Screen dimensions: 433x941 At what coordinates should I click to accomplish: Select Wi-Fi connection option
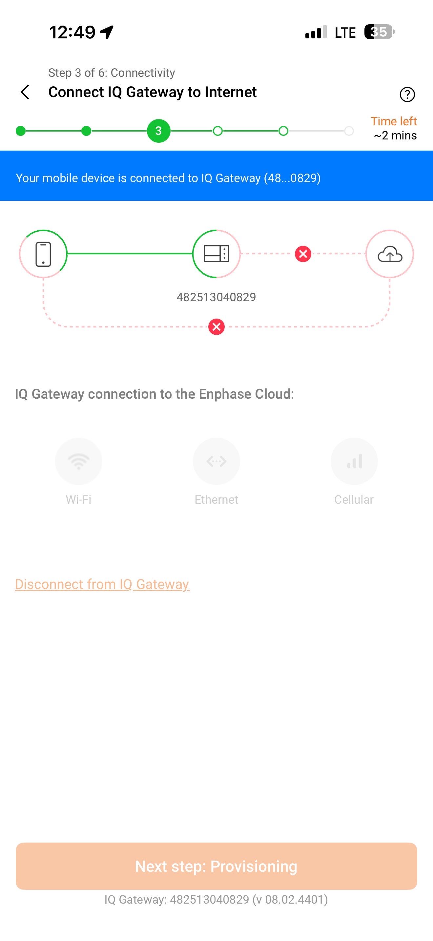coord(78,461)
